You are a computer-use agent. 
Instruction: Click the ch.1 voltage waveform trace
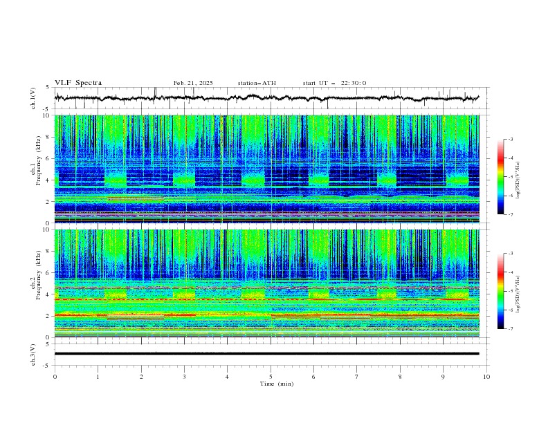[x=266, y=98]
